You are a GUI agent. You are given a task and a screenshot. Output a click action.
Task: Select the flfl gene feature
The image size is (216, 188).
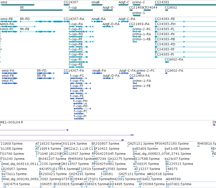coord(42,10)
